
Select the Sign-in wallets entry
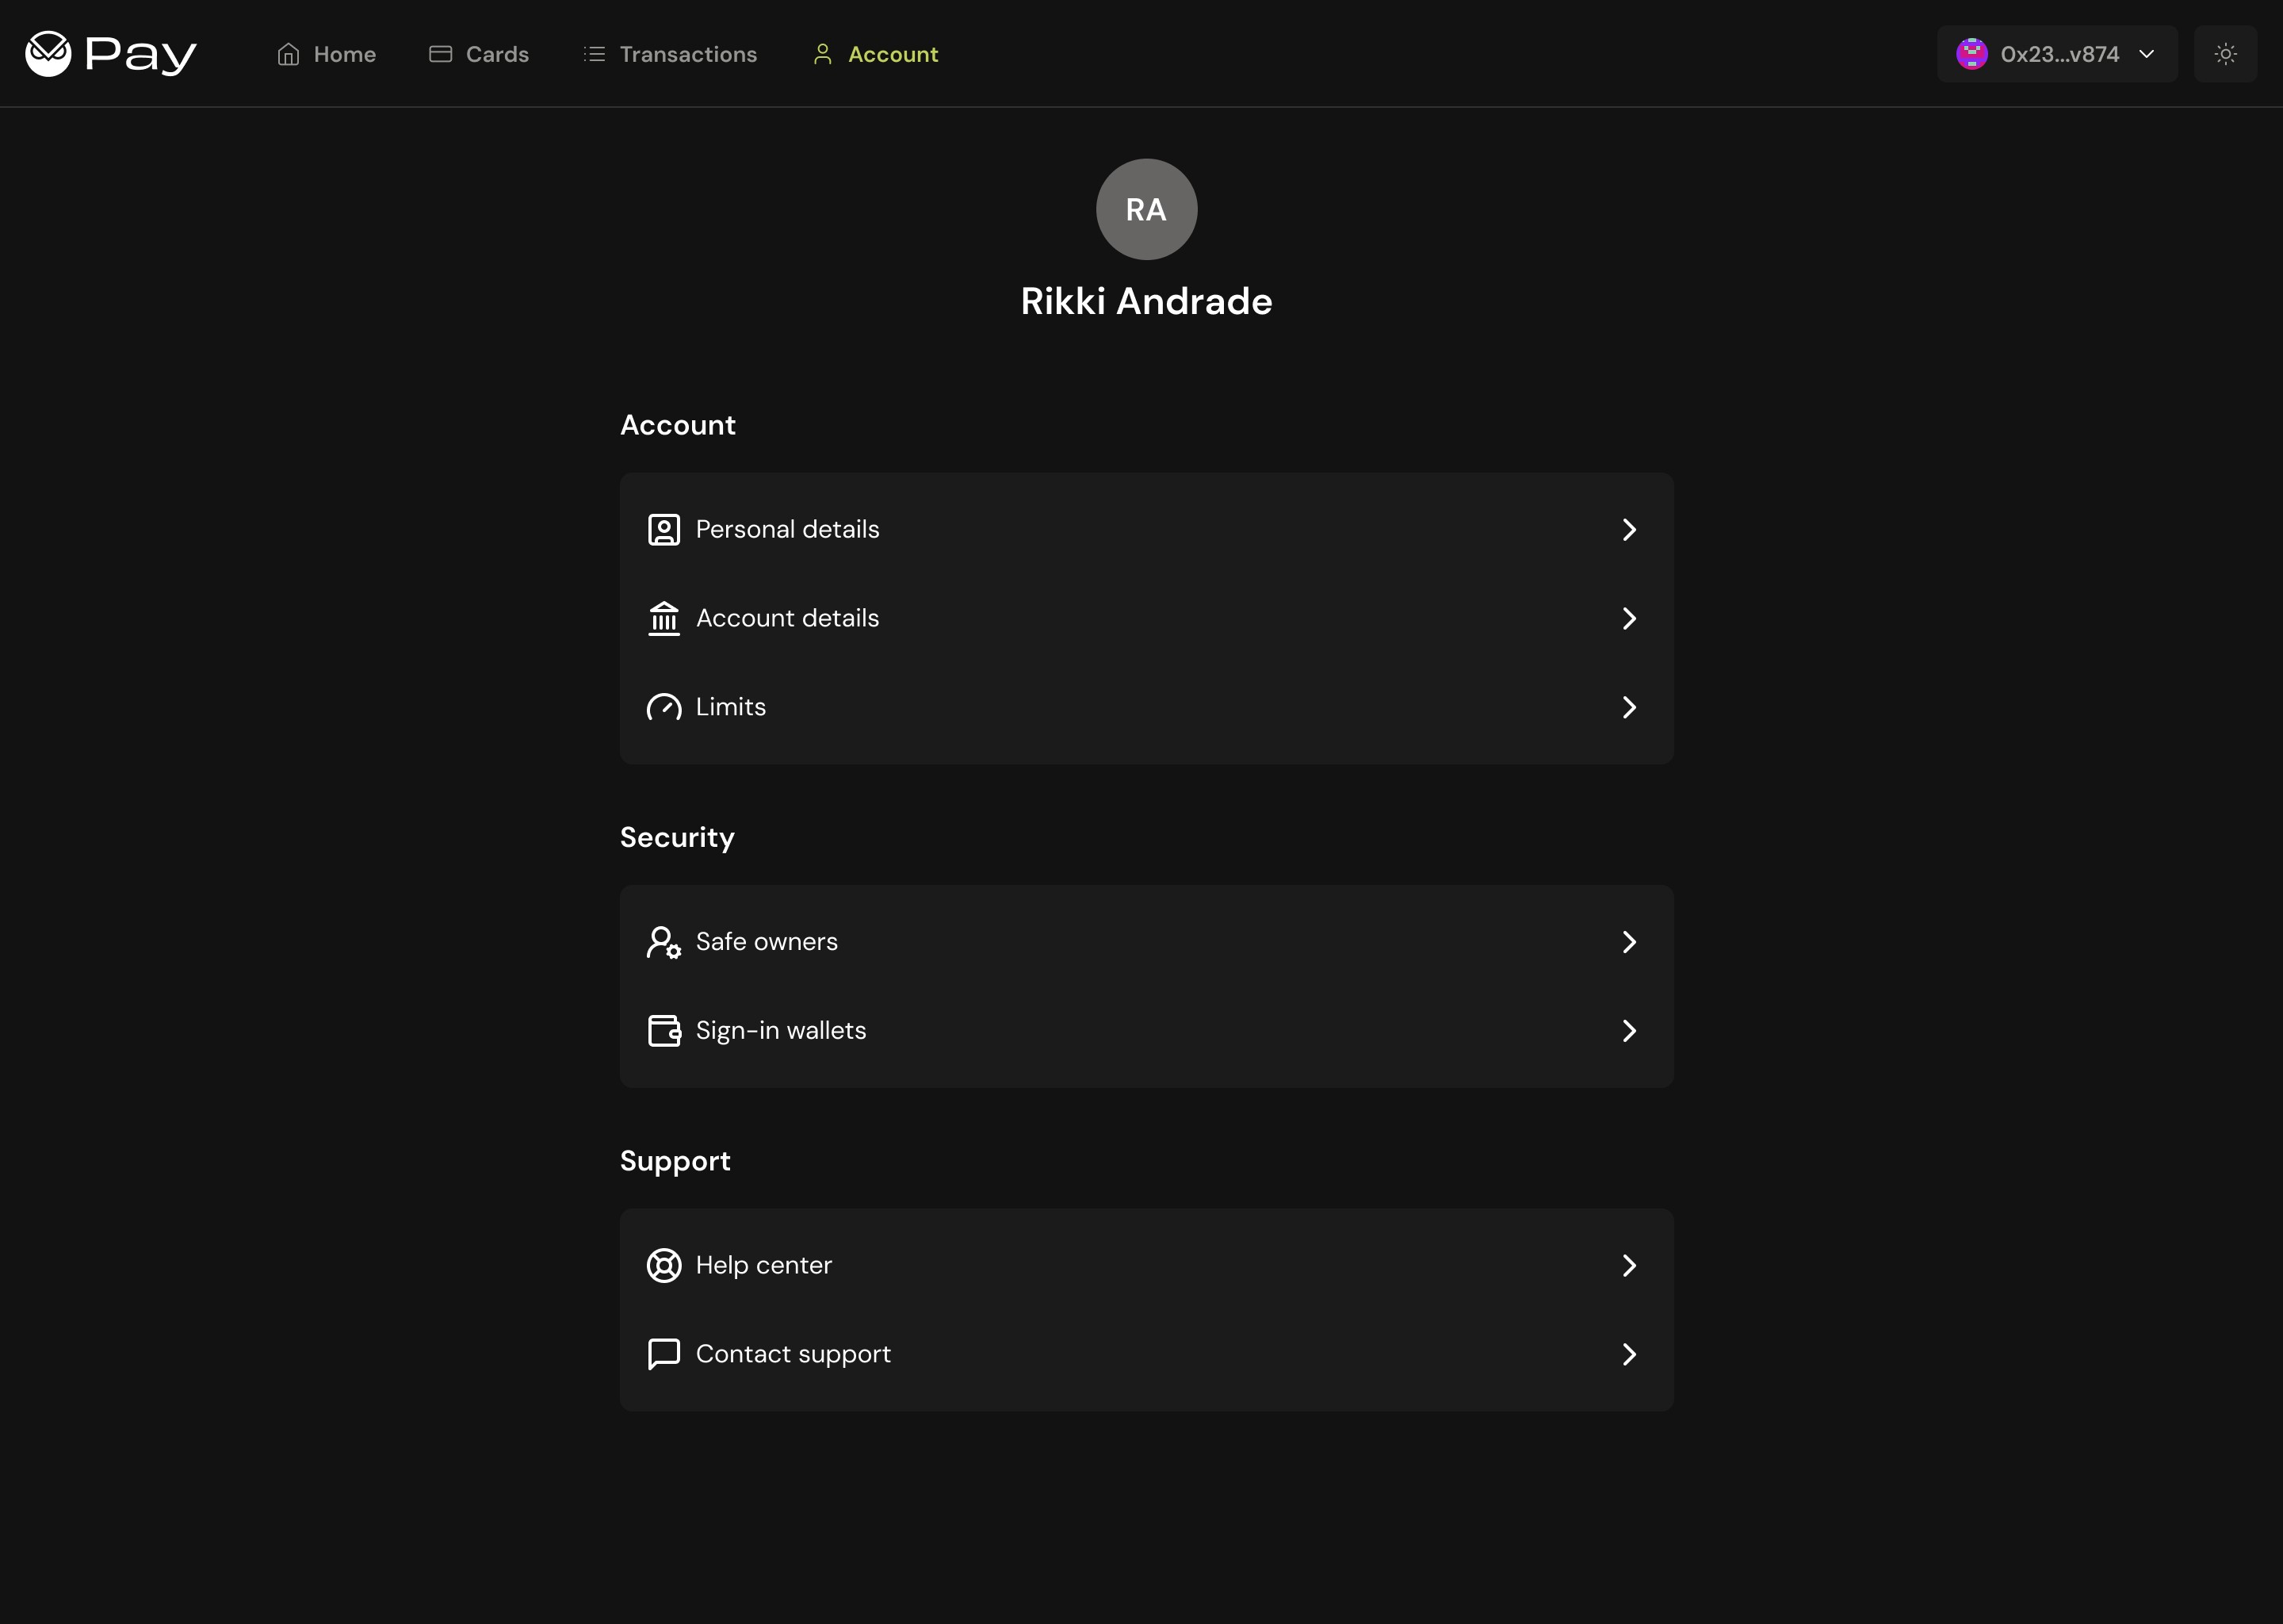point(1145,1030)
